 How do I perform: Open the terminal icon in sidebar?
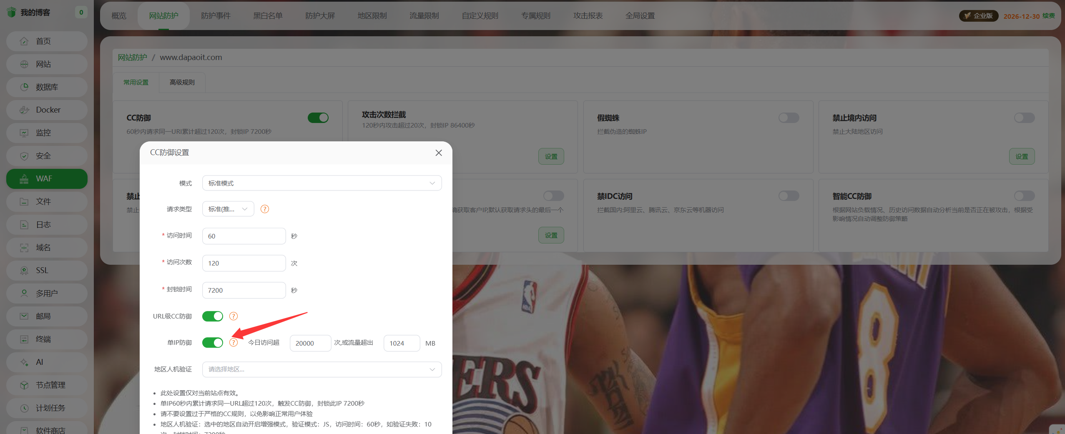tap(24, 339)
